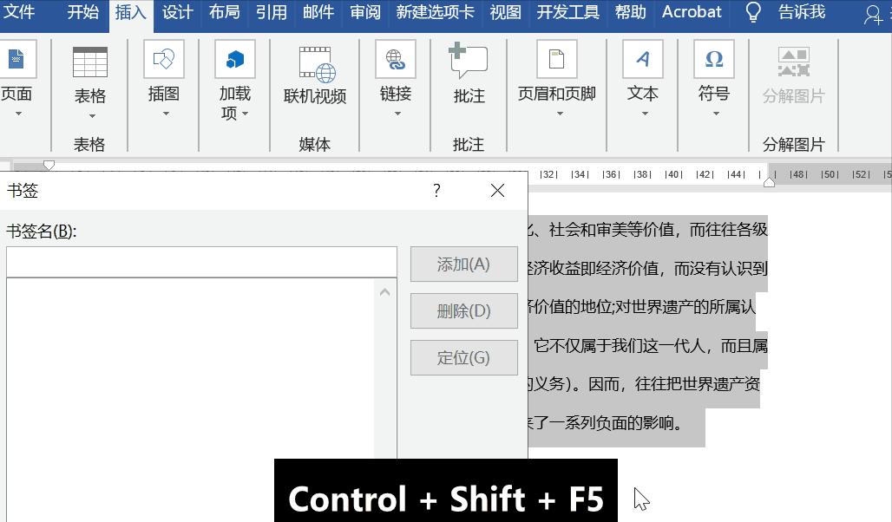Open the 审阅 ribbon tab
The width and height of the screenshot is (892, 522).
364,13
